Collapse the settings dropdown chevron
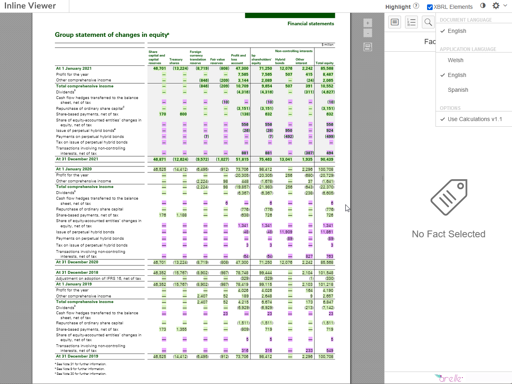This screenshot has height=384, width=512. click(x=505, y=6)
